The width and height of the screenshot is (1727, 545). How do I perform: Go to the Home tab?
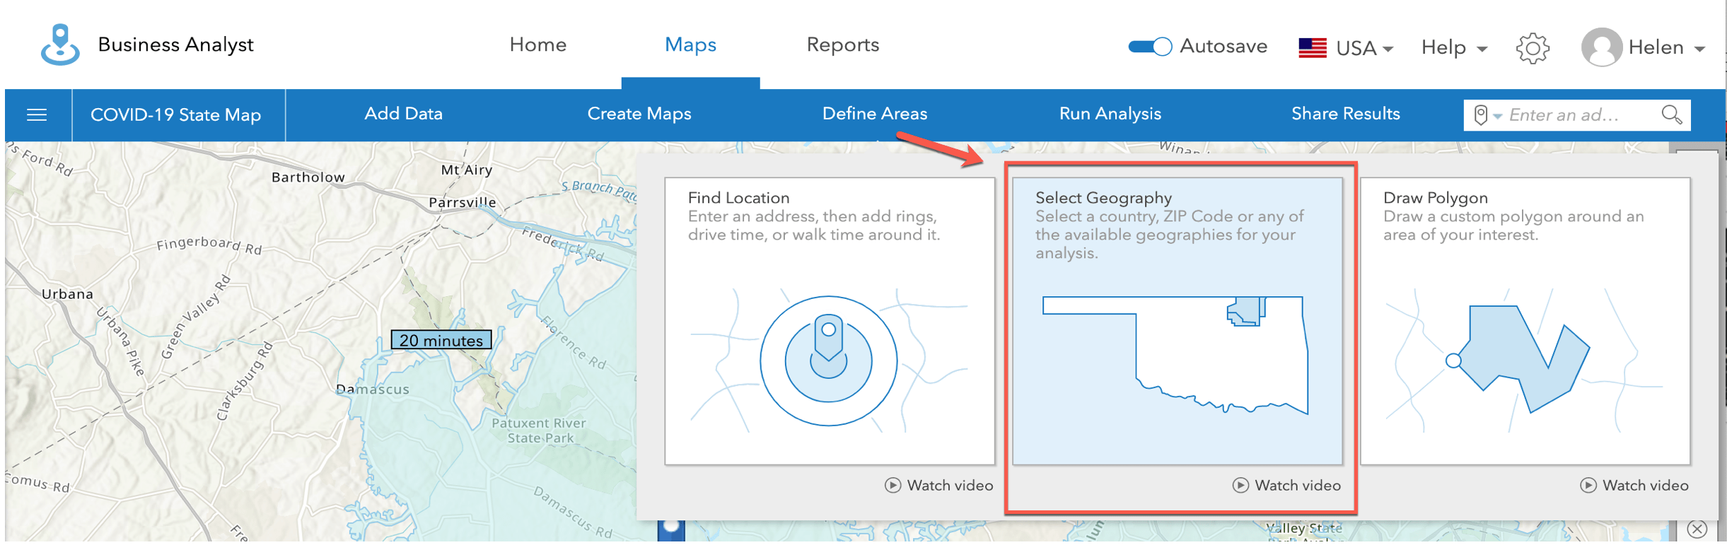click(x=538, y=45)
